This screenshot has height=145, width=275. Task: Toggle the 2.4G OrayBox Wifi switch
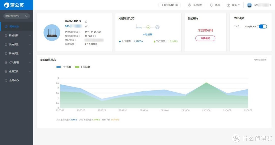click(x=263, y=26)
